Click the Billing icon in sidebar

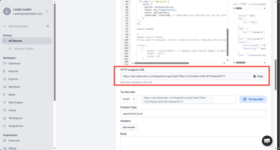pyautogui.click(x=5, y=148)
